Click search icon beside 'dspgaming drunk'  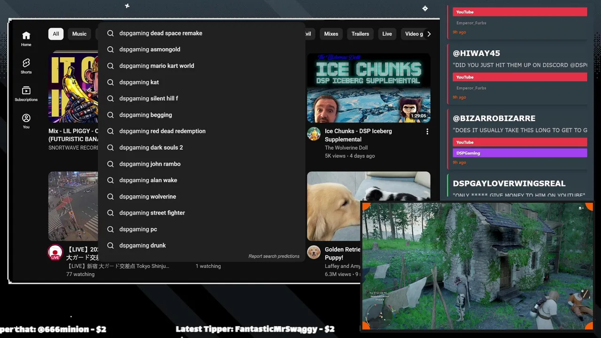point(110,246)
